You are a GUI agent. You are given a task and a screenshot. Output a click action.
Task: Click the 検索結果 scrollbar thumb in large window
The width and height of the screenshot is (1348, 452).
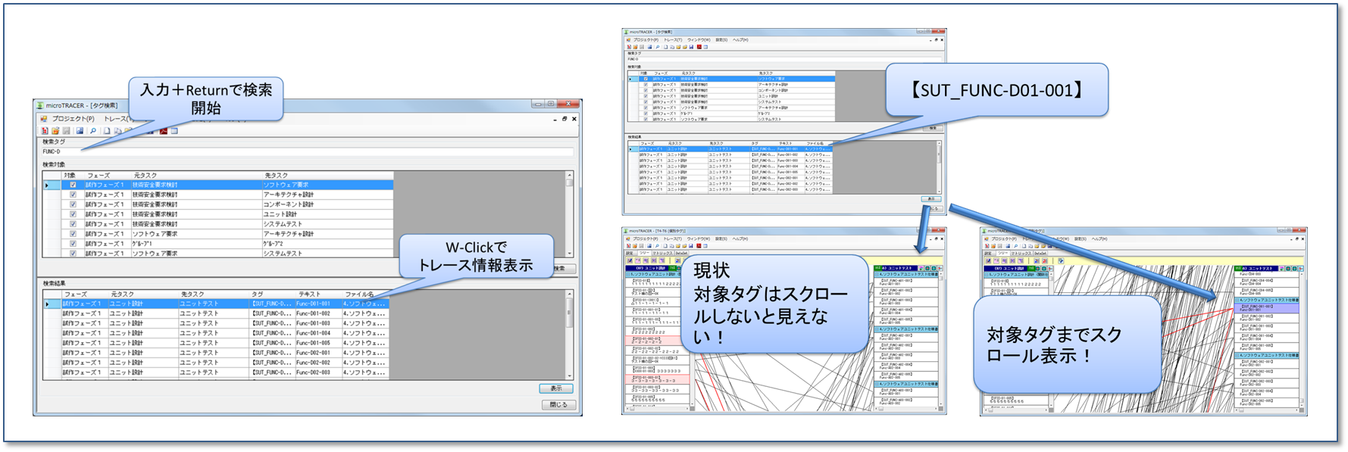pos(569,313)
